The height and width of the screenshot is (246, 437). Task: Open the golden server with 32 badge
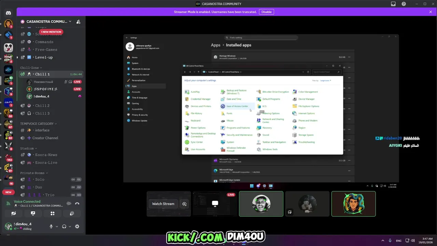coord(9,113)
